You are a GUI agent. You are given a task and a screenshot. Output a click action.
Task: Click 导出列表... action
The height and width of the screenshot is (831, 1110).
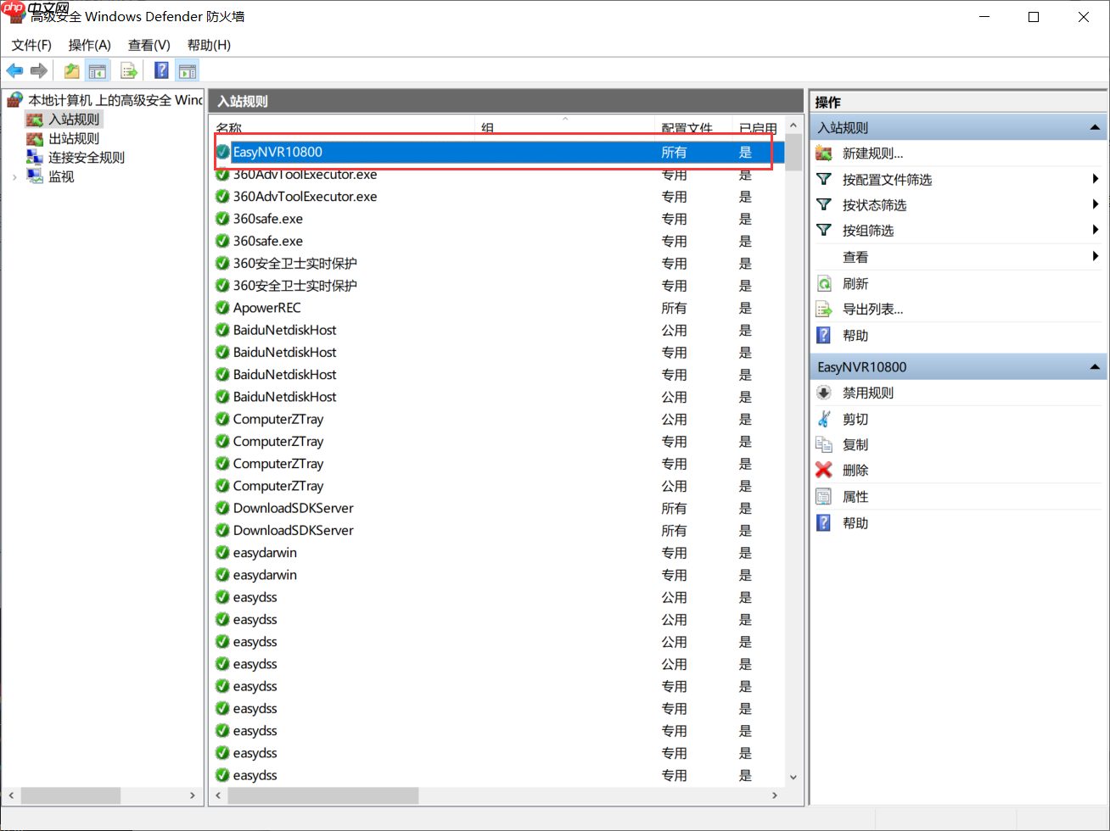872,310
